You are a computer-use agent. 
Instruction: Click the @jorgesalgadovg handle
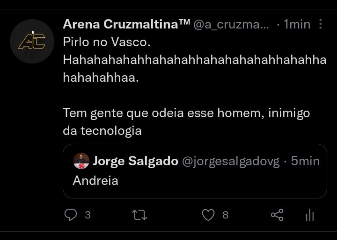230,161
